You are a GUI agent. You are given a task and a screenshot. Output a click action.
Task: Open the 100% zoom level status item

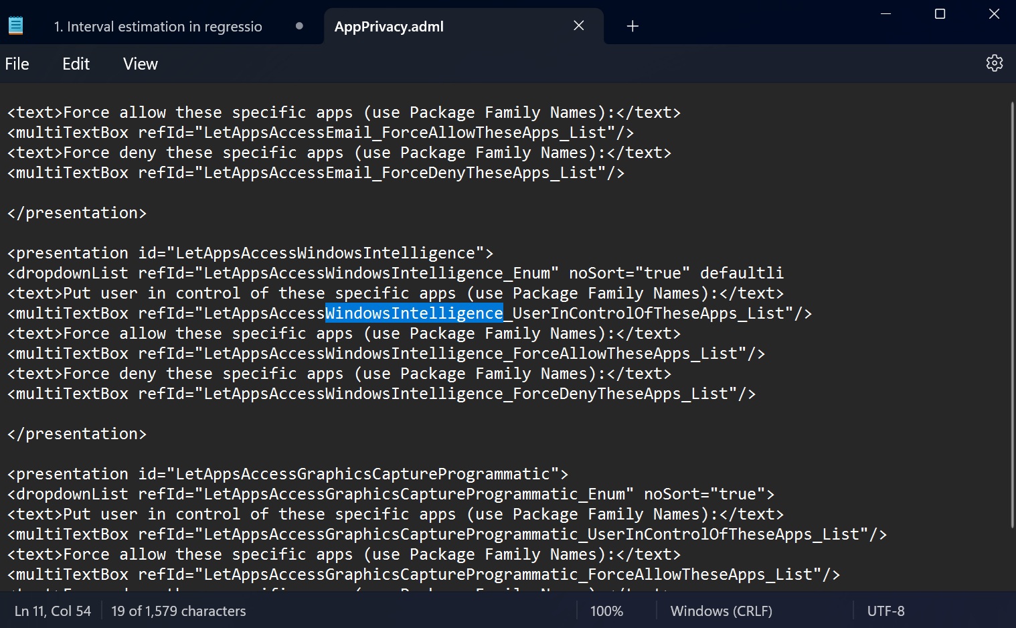(606, 611)
